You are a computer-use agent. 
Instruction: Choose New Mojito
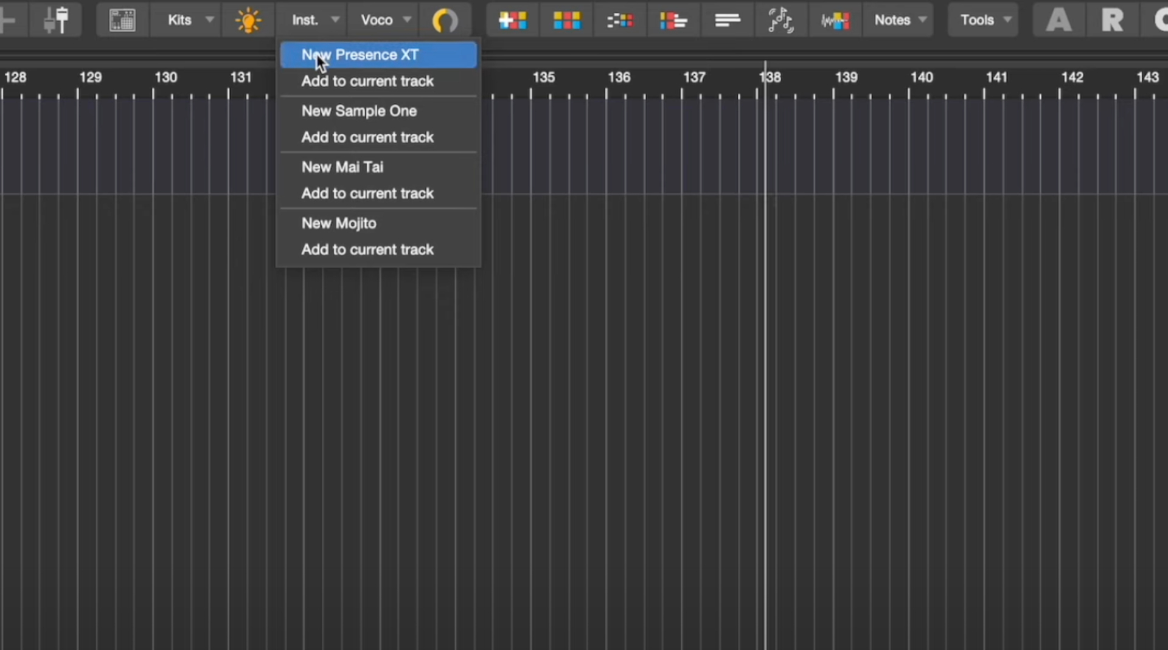(378, 223)
